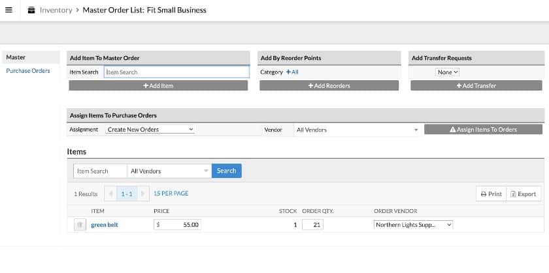Export the items list

[524, 194]
